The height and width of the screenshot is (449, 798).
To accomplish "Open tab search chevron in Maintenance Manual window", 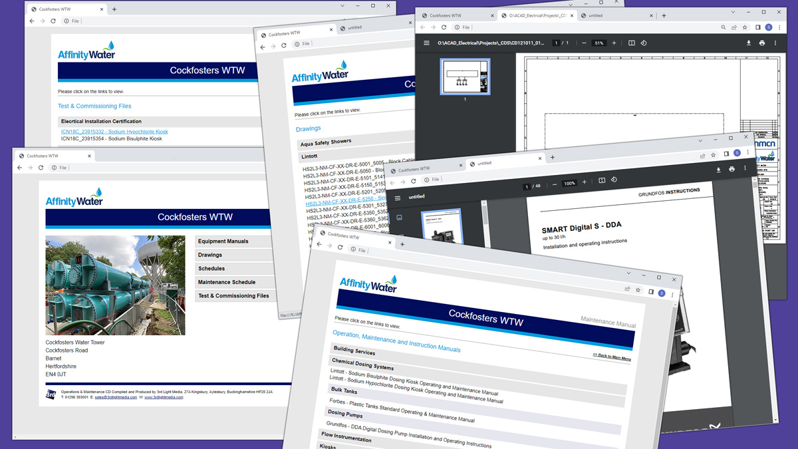I will pos(628,273).
